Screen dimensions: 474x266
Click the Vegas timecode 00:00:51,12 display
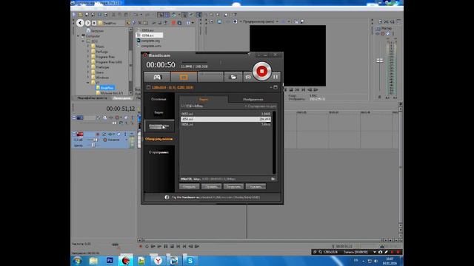(120, 109)
